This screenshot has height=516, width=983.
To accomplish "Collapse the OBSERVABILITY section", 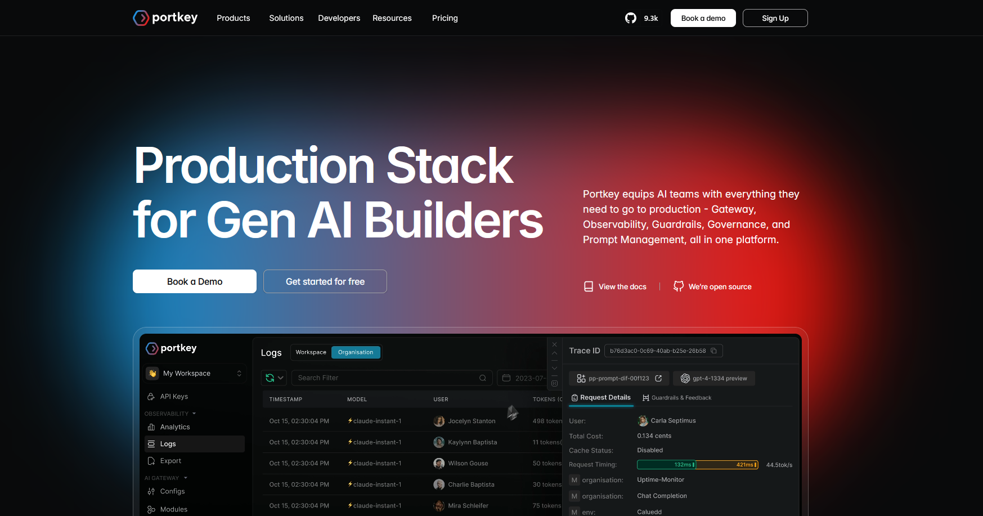I will pyautogui.click(x=170, y=414).
